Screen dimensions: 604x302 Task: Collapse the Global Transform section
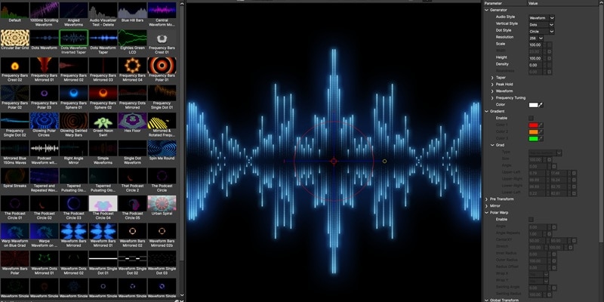pyautogui.click(x=486, y=300)
